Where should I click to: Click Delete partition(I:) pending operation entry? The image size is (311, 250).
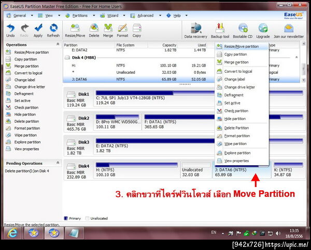pyautogui.click(x=27, y=171)
